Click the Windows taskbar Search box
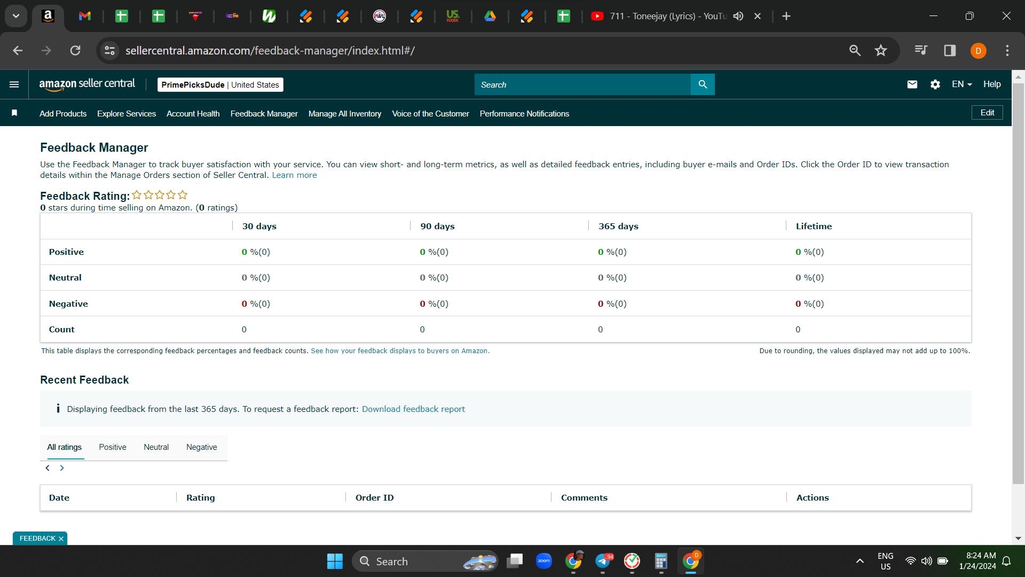 425,562
